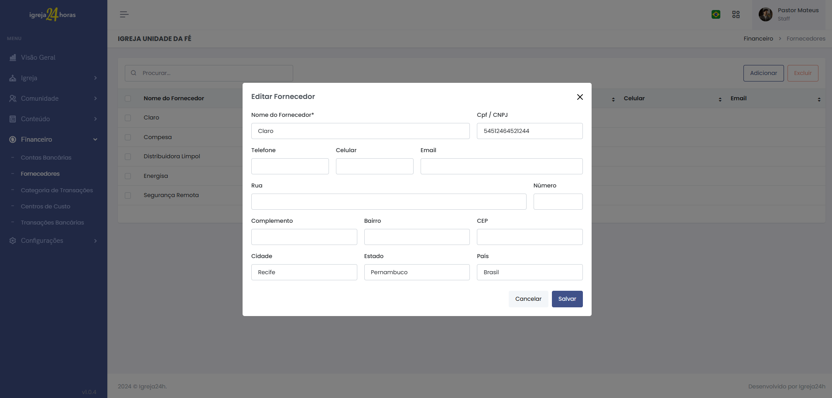Tick the checkbox for Compesa row

click(x=128, y=137)
